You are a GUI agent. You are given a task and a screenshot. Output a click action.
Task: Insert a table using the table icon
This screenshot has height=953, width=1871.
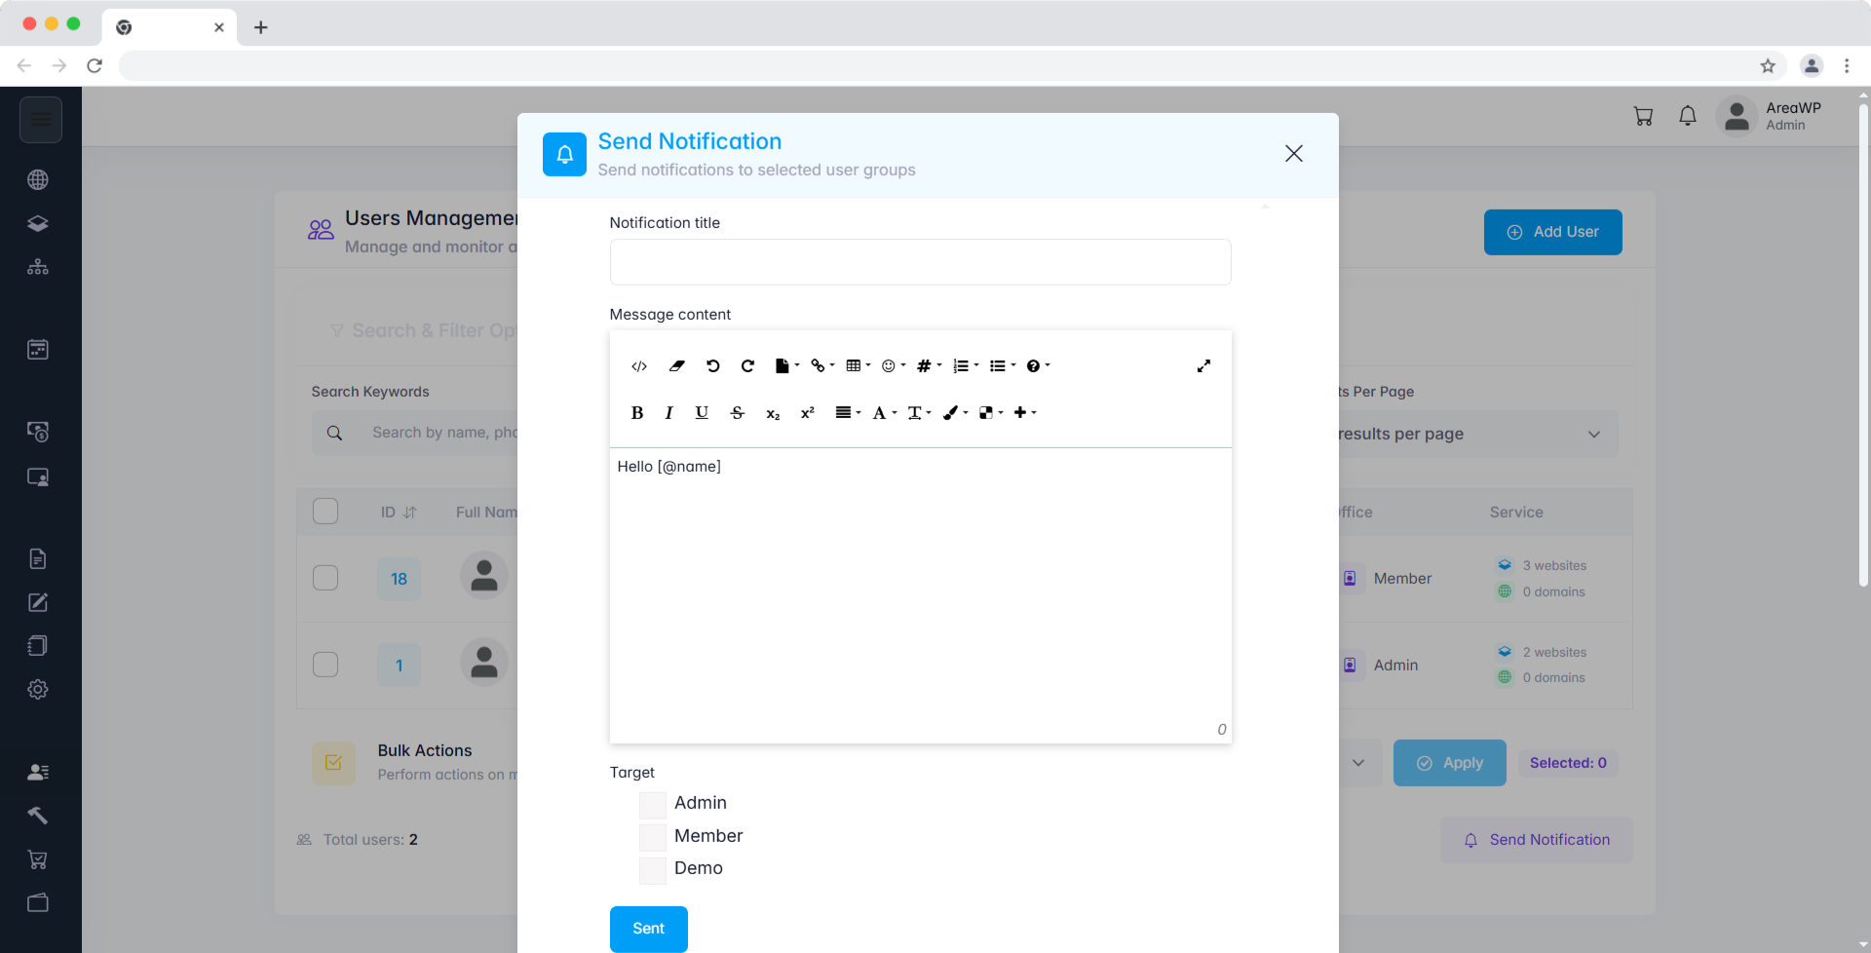[x=854, y=365]
